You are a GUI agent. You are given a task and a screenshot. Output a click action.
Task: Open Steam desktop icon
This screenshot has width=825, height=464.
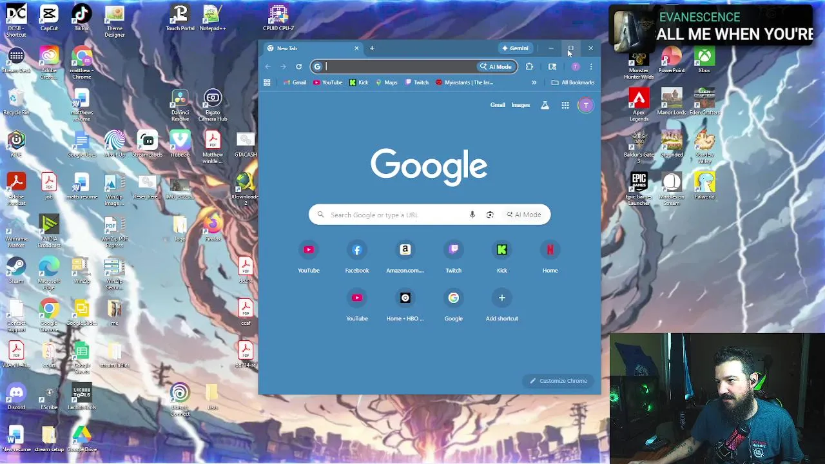coord(16,270)
